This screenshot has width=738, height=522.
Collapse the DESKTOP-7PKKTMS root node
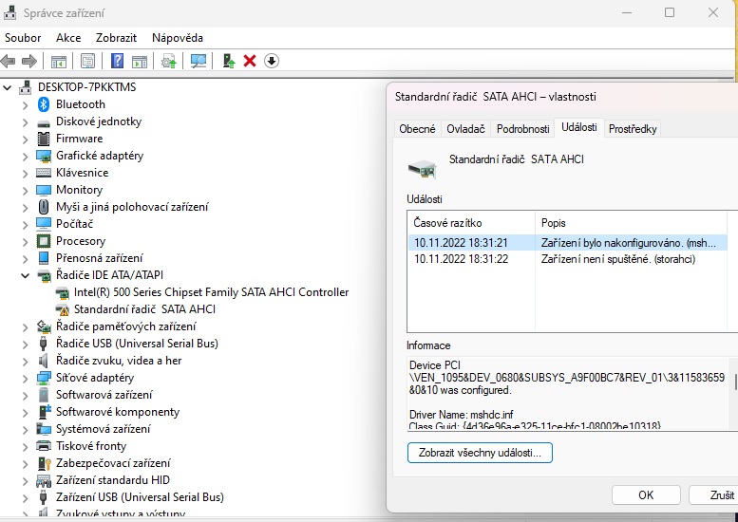[x=9, y=87]
